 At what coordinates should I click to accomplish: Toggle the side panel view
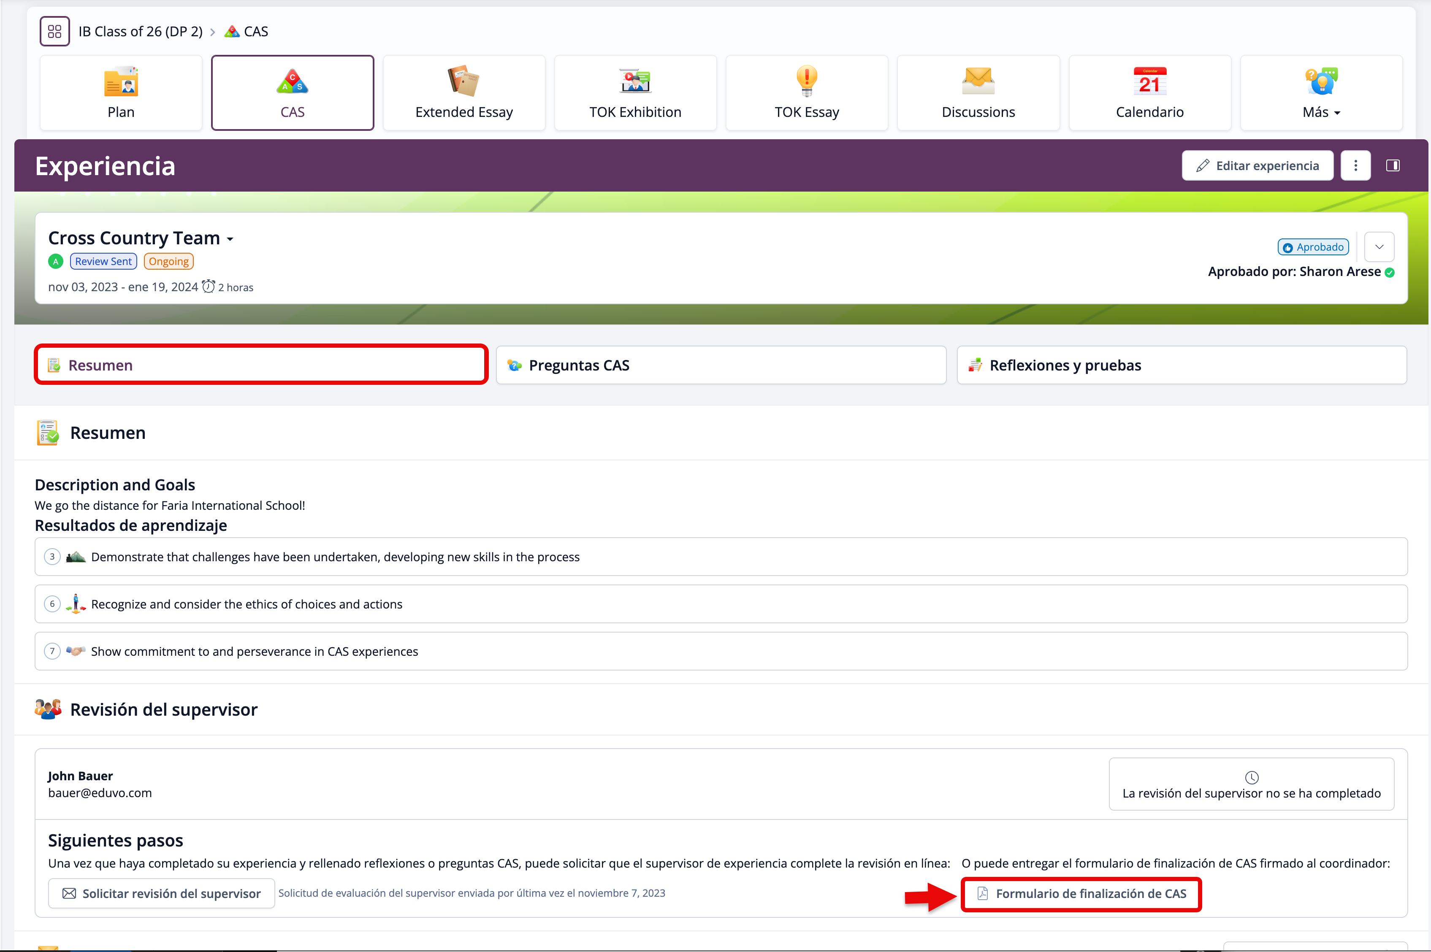coord(1393,166)
